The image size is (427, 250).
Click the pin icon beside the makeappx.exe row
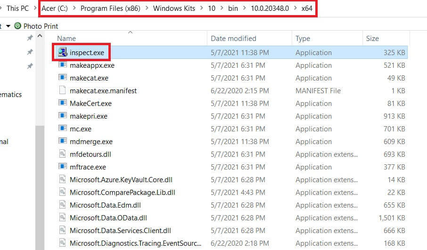click(30, 66)
